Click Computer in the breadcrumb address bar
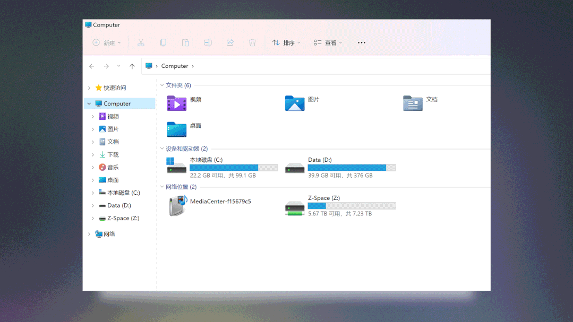Screen dimensions: 573x322 click(x=176, y=66)
